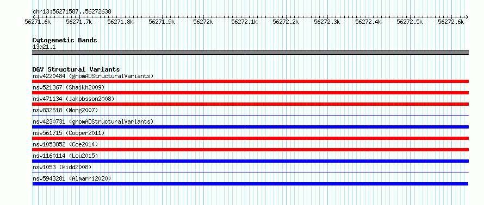Click the nsv471134 (Jakobsson2008) label
This screenshot has height=205, width=484.
(73, 99)
